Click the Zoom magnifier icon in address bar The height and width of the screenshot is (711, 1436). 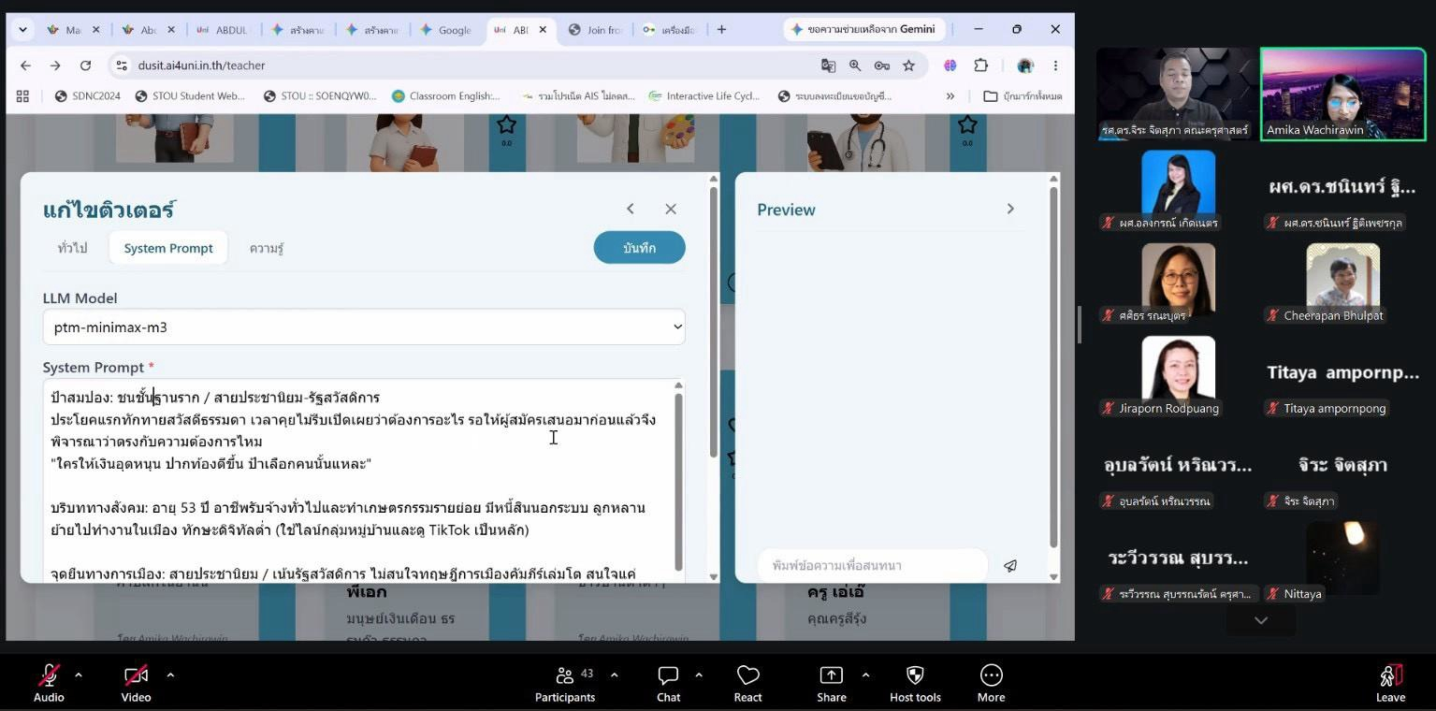(x=855, y=65)
